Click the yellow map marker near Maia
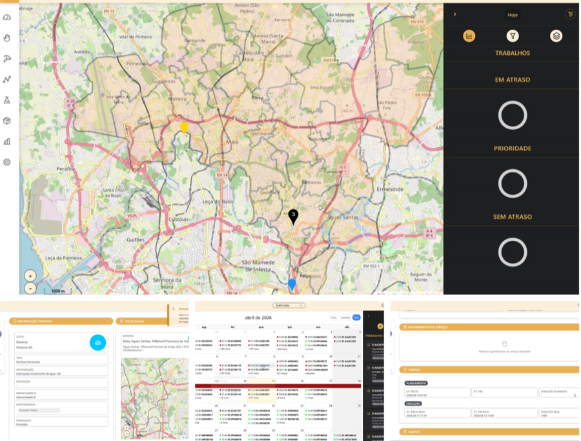The image size is (581, 441). (x=184, y=128)
